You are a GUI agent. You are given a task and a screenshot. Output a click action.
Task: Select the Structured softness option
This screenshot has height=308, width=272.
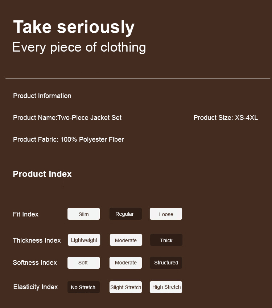(166, 263)
